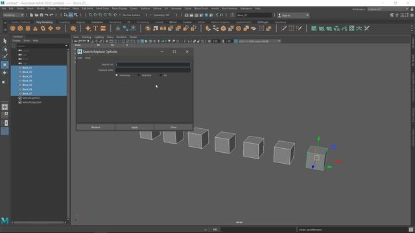Switch to single perspective panel layout
This screenshot has height=233, width=415.
[5, 107]
